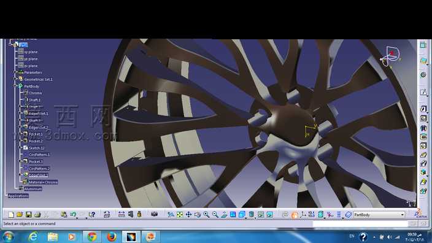432x243 pixels.
Task: Click the New document icon
Action: click(11, 215)
